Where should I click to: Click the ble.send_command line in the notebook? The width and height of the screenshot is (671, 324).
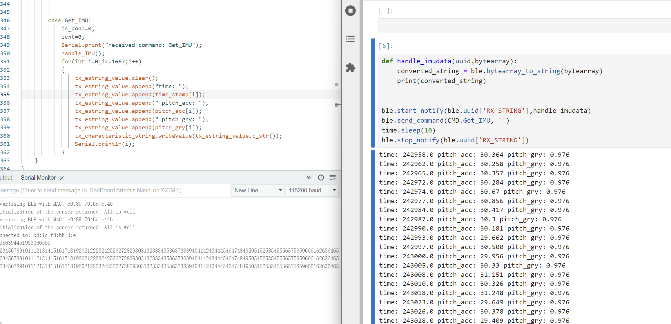click(x=445, y=120)
